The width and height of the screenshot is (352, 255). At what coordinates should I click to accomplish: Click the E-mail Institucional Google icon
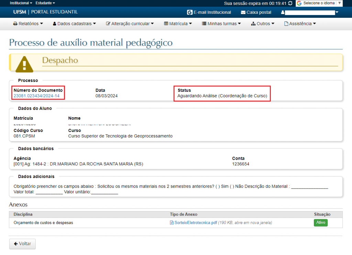[x=189, y=12]
